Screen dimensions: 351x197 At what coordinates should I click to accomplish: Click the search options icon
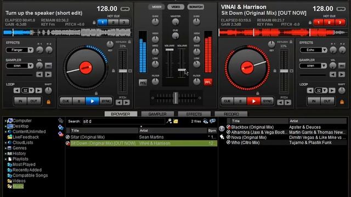(169, 121)
